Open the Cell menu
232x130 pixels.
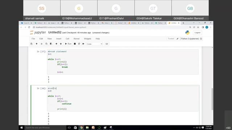tap(67, 39)
